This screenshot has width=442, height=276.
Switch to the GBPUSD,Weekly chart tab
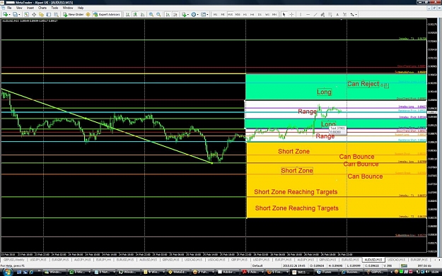click(x=14, y=260)
